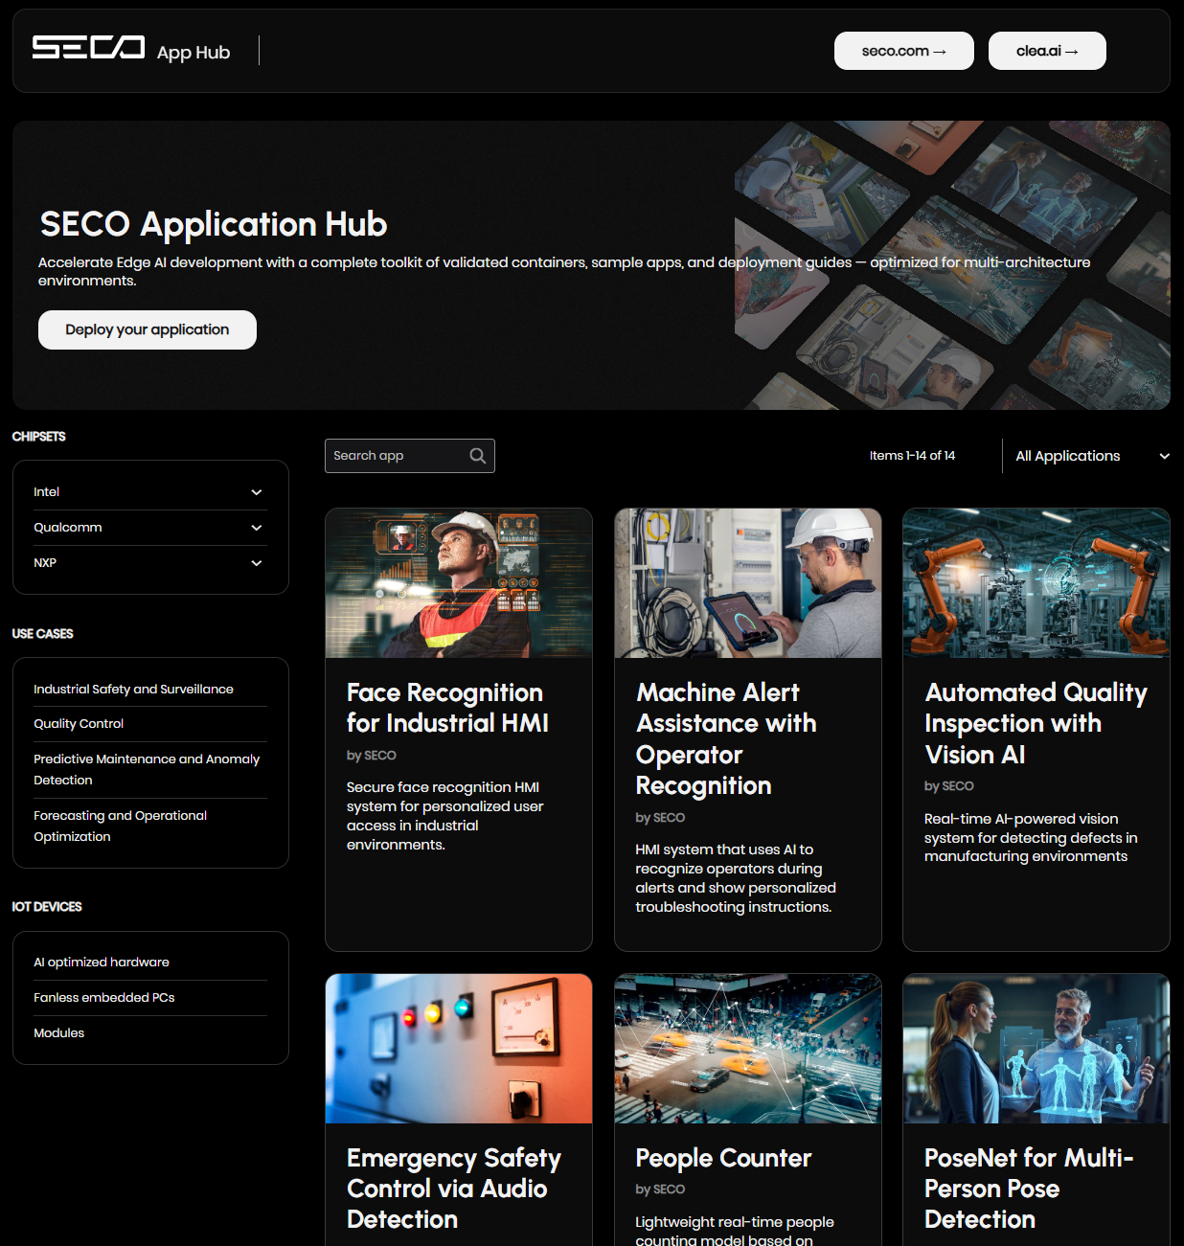Expand the Intel chipsets section
Image resolution: width=1184 pixels, height=1246 pixels.
coord(149,491)
